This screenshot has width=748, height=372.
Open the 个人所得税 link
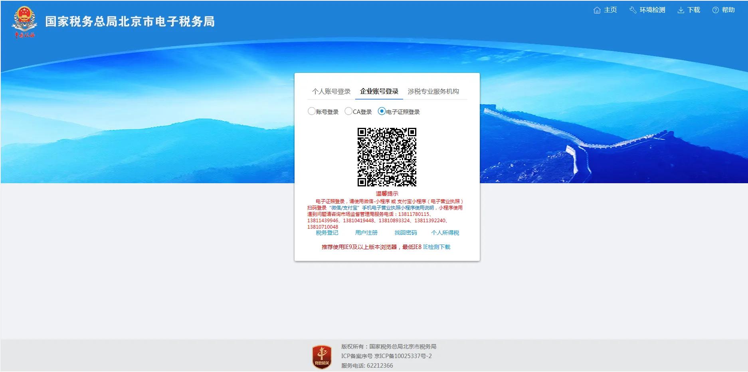445,233
